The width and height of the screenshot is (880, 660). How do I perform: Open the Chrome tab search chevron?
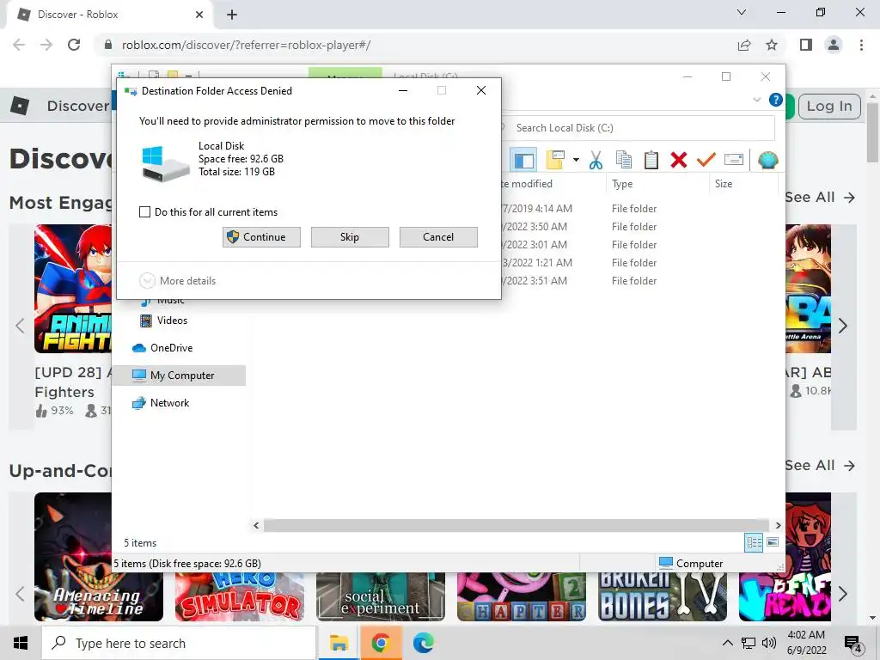(742, 12)
